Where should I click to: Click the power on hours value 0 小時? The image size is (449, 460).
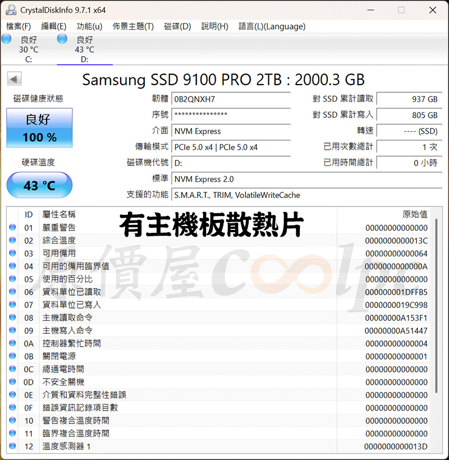click(409, 163)
